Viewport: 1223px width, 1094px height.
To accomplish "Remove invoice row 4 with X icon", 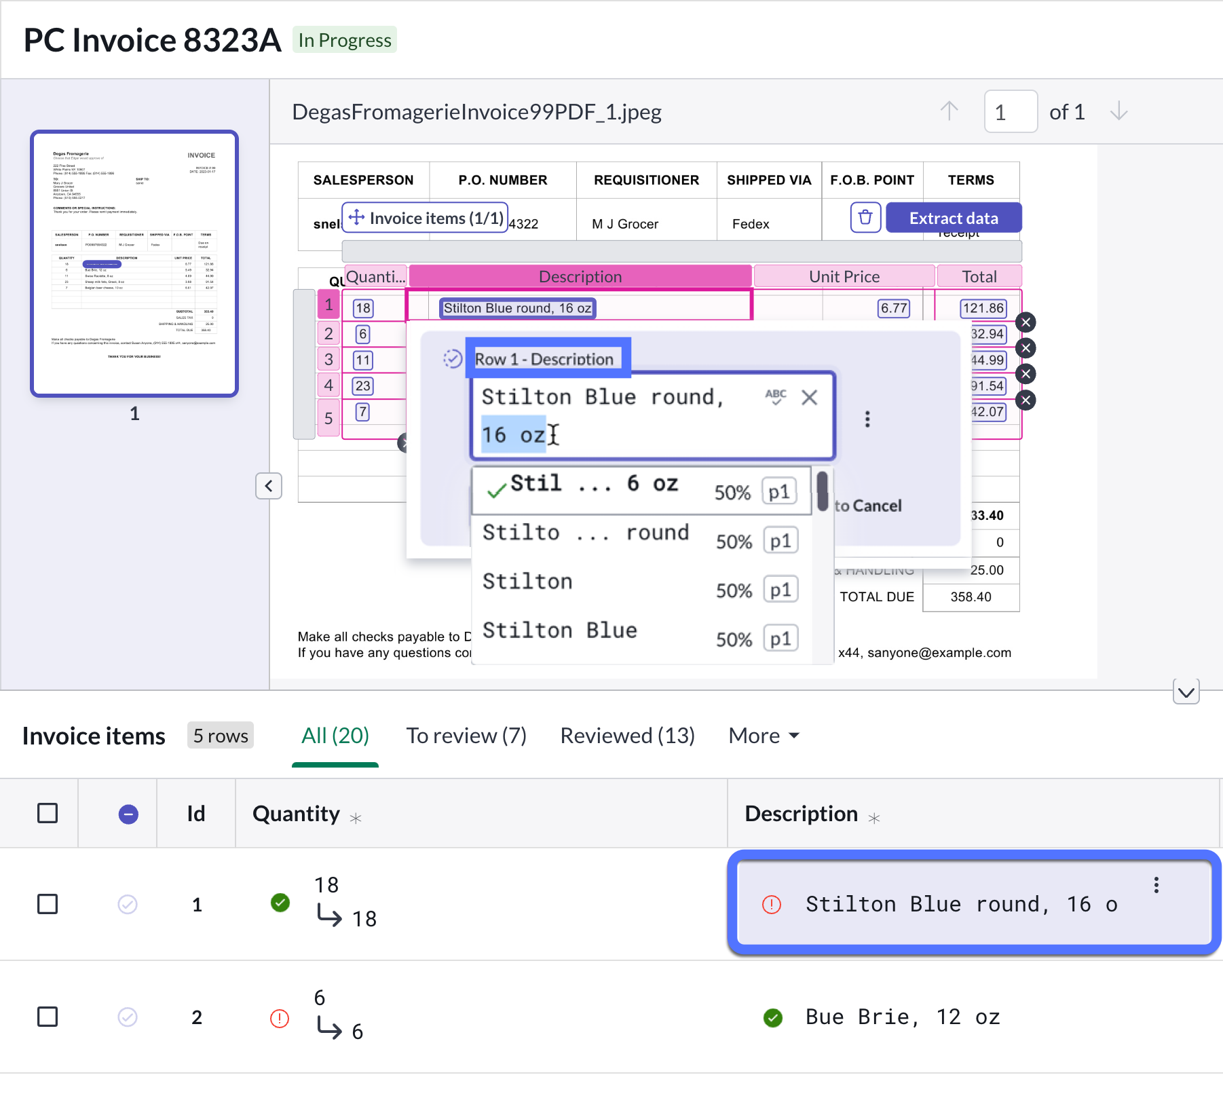I will click(1026, 400).
